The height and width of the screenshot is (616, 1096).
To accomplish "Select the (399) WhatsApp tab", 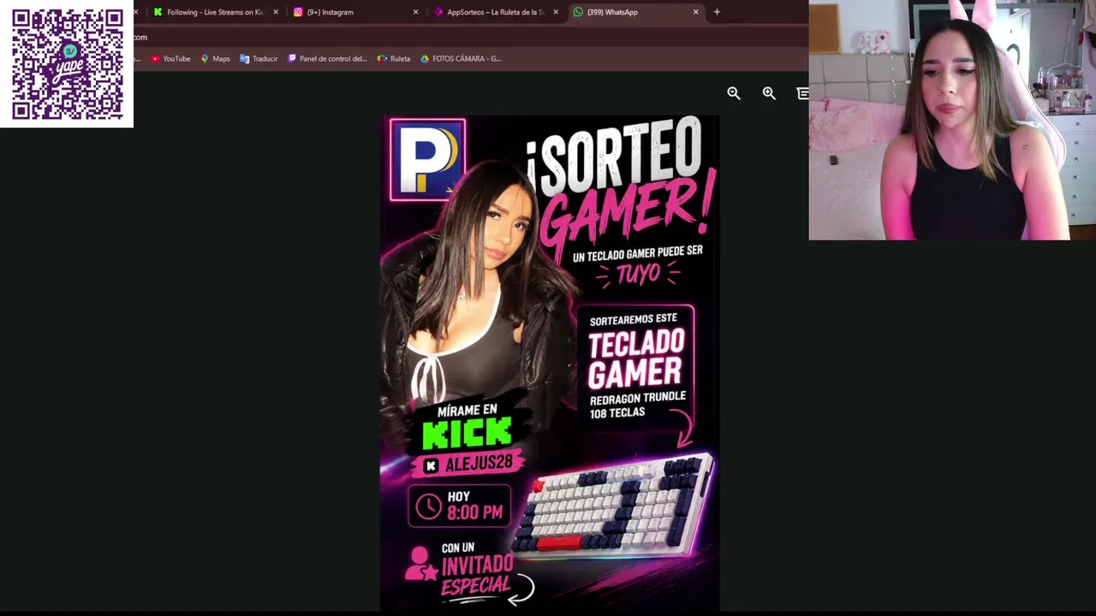I will click(635, 12).
